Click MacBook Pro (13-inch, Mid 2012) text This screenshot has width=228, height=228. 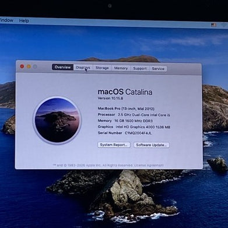pyautogui.click(x=126, y=108)
